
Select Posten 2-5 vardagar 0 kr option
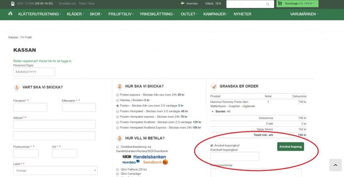118,106
